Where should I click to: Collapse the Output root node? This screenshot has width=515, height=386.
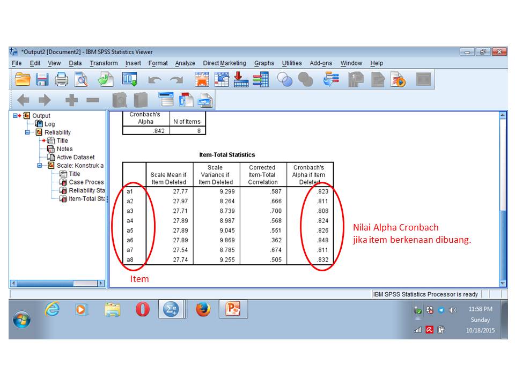pyautogui.click(x=15, y=116)
